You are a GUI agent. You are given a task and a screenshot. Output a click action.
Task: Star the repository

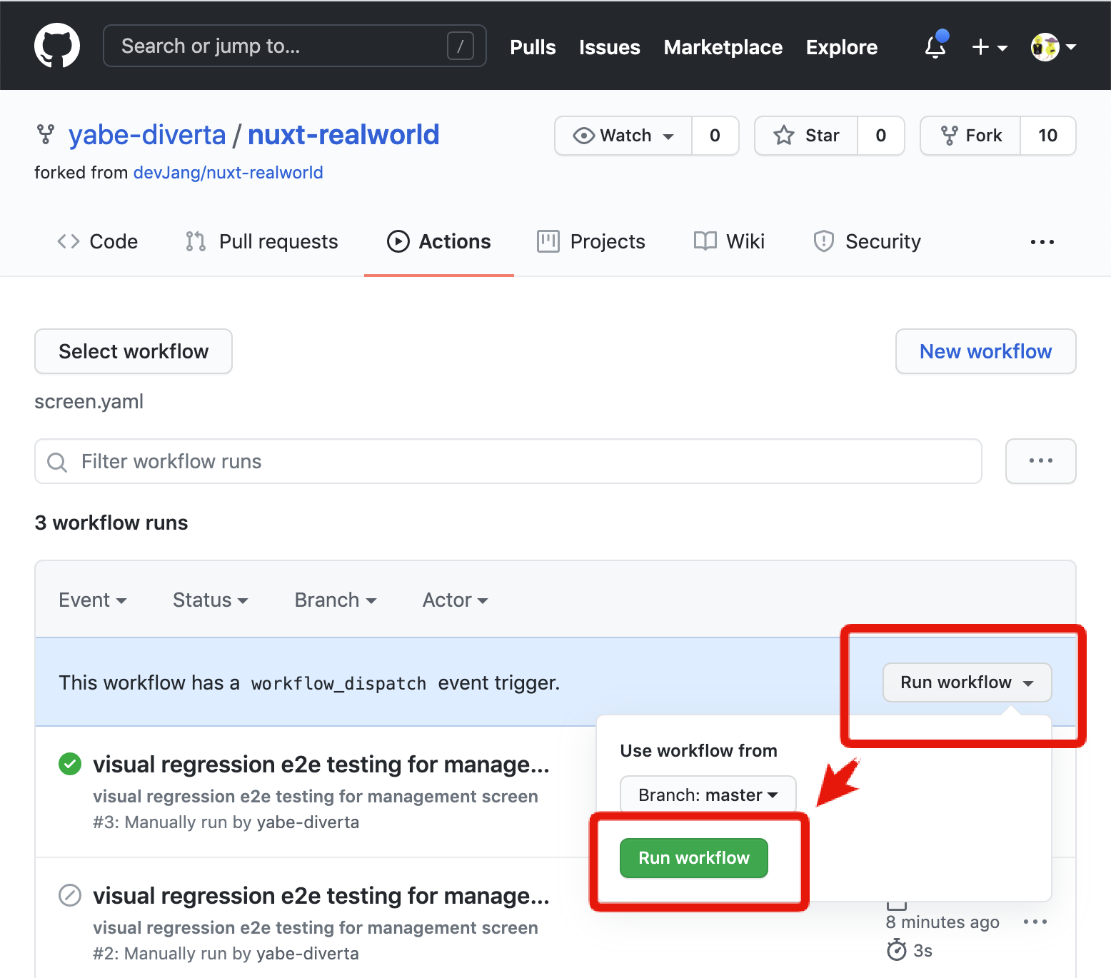coord(806,136)
